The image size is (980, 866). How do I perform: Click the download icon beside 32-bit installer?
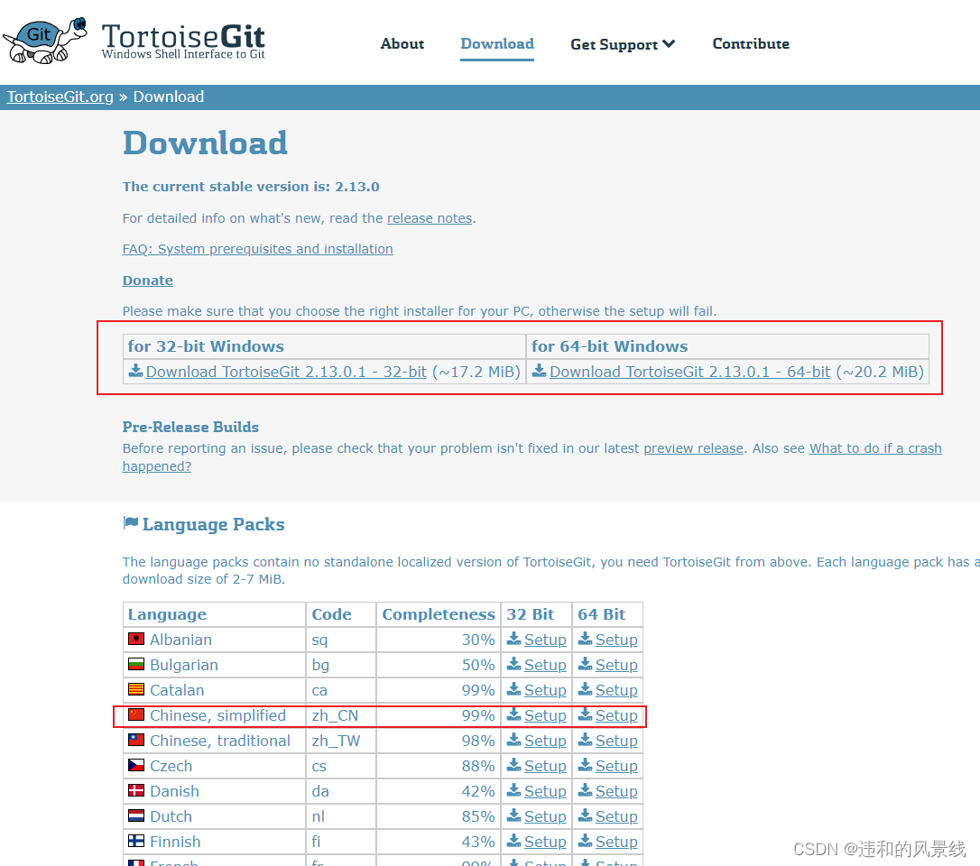point(135,371)
